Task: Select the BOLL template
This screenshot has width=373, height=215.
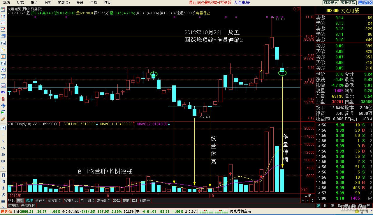Action: tap(117, 200)
